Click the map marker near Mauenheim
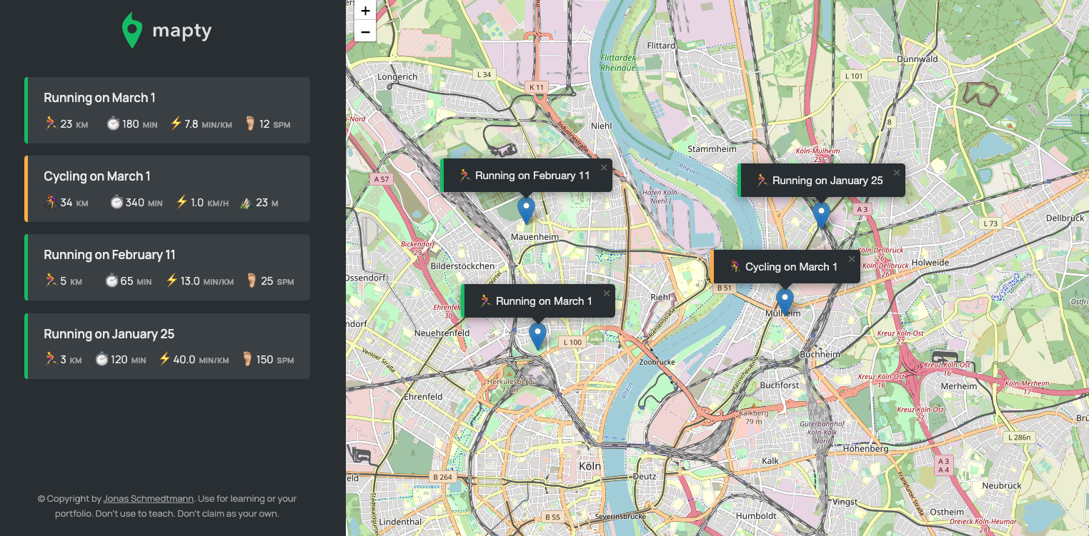Screen dimensions: 1089x536 526,210
